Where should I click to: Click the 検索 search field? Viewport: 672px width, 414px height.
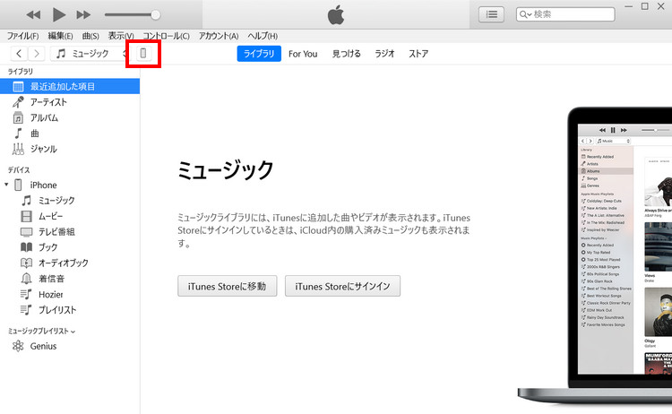pos(565,14)
